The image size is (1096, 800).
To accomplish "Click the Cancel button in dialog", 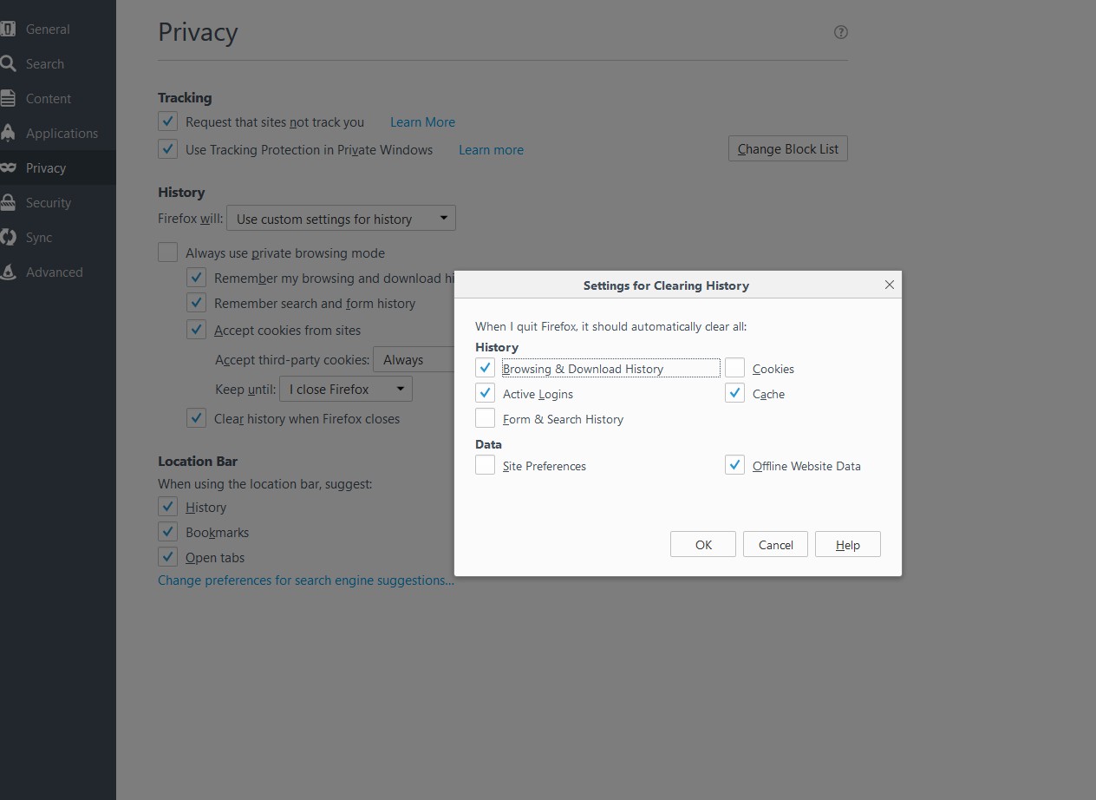I will tap(775, 545).
